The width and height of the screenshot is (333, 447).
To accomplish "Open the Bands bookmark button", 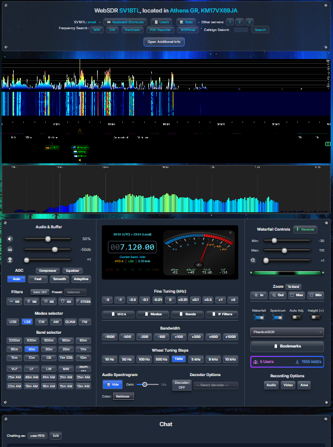I will pyautogui.click(x=187, y=314).
